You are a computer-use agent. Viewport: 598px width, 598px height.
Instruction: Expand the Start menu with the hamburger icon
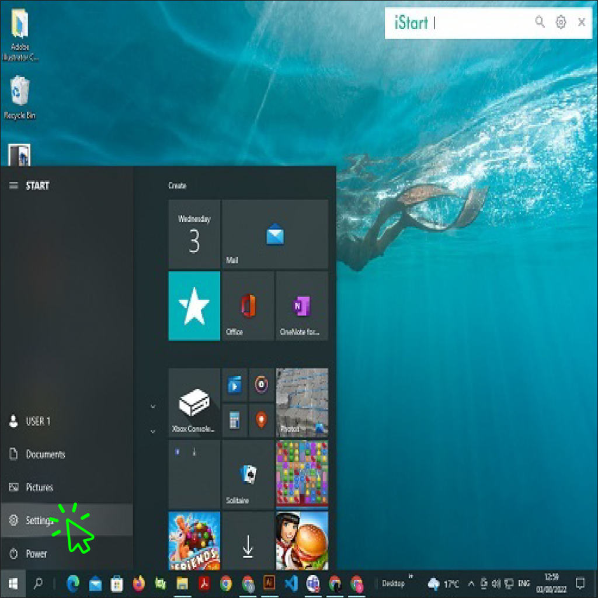click(x=12, y=186)
